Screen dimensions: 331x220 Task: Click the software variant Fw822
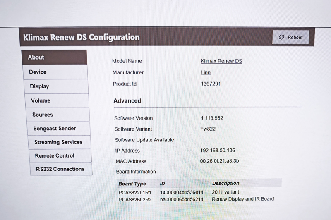pos(208,129)
